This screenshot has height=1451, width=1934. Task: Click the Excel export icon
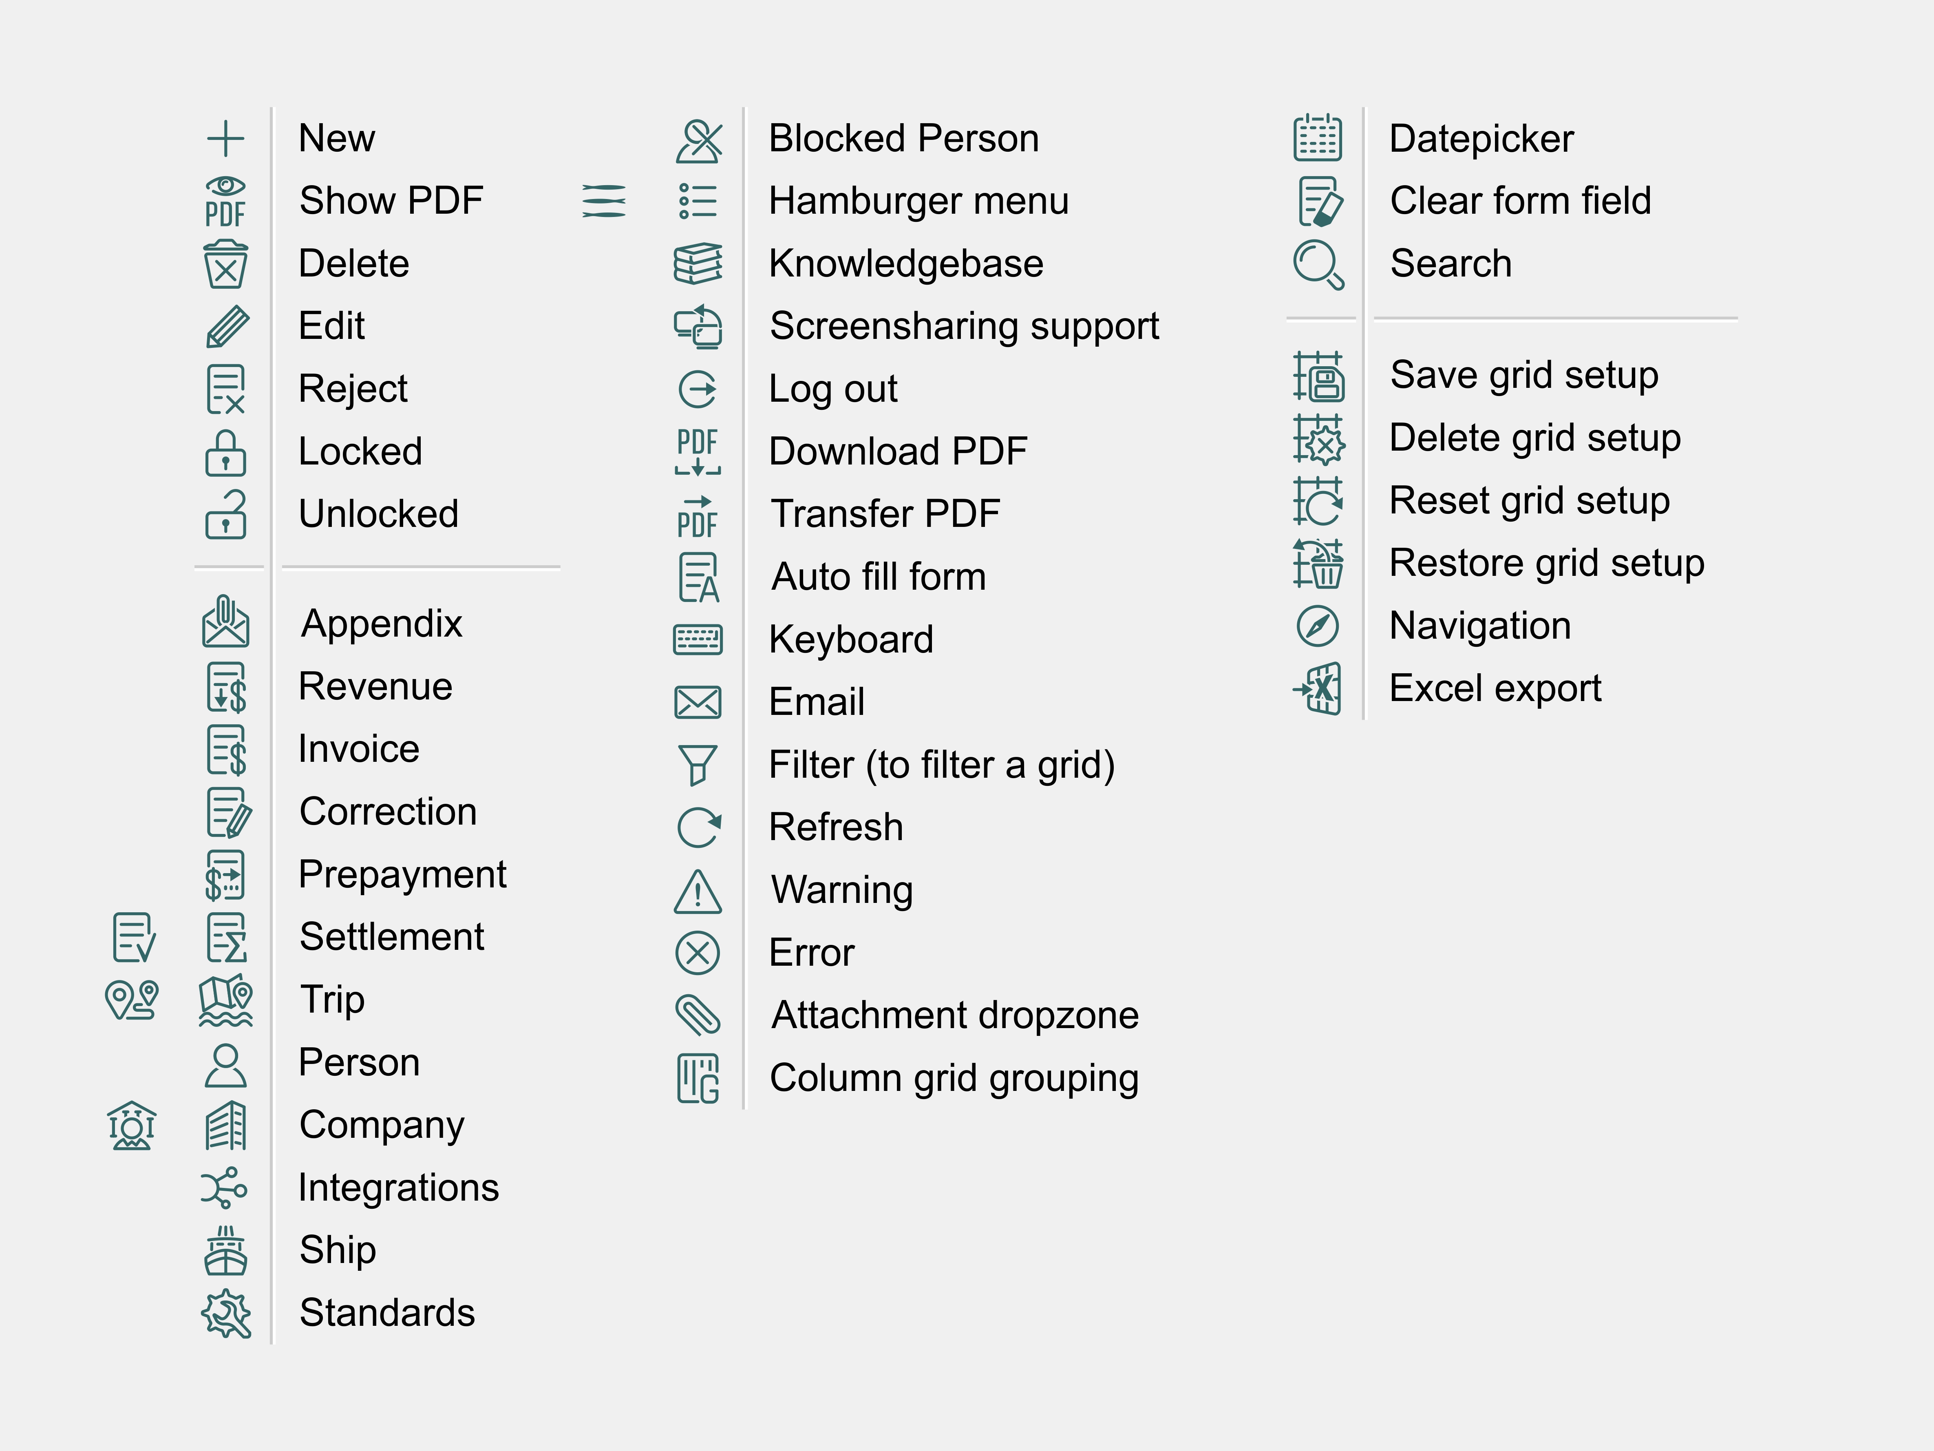click(x=1318, y=689)
